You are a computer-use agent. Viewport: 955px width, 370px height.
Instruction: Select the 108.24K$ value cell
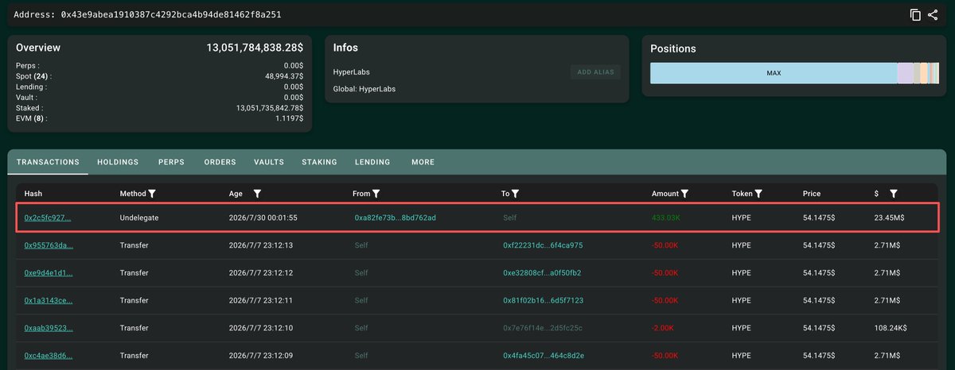pos(890,328)
